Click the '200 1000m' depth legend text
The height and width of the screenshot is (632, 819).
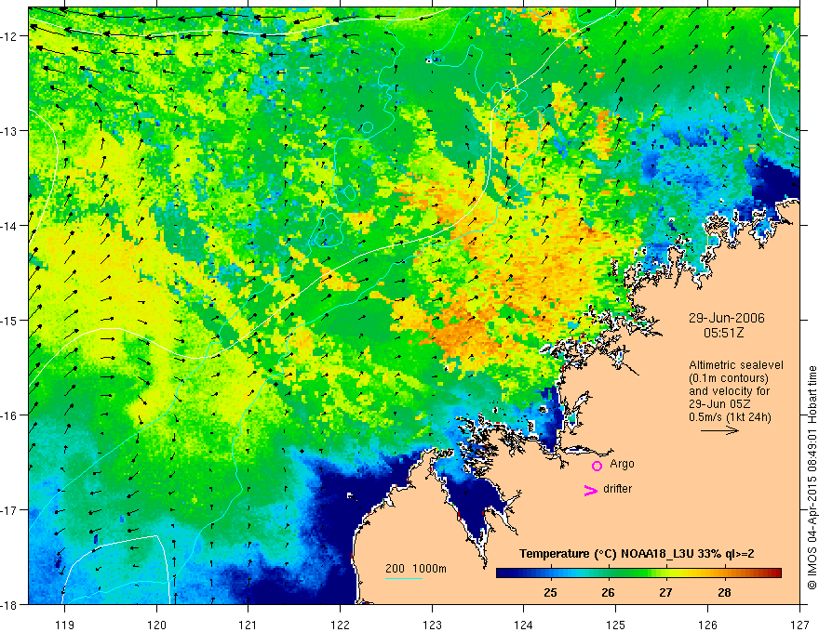click(x=416, y=569)
